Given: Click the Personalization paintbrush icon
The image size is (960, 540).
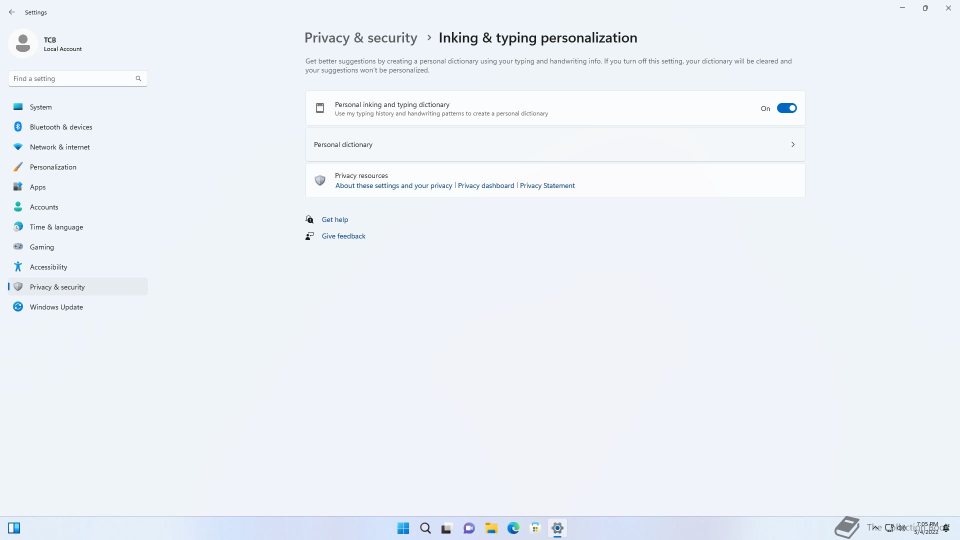Looking at the screenshot, I should click(x=18, y=166).
